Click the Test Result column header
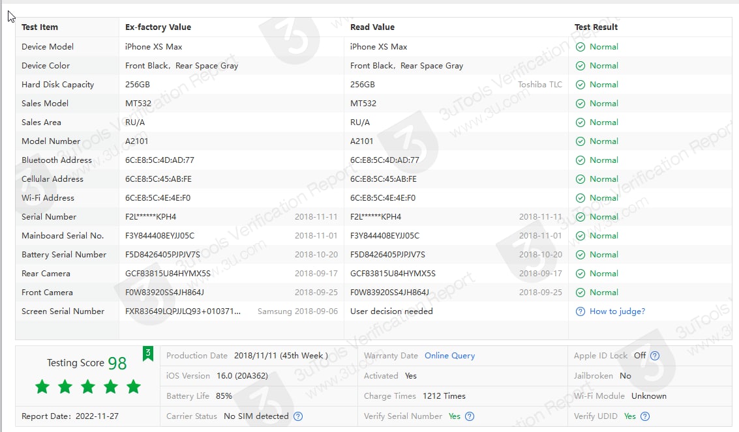The image size is (739, 432). click(596, 27)
